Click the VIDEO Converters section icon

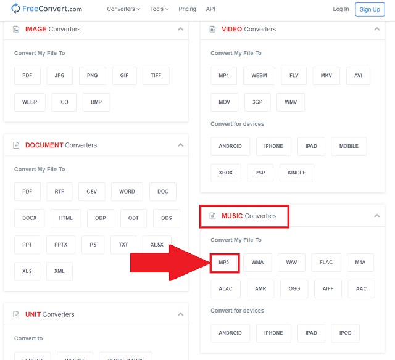[212, 29]
